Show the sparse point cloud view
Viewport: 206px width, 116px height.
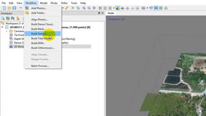pos(100,8)
